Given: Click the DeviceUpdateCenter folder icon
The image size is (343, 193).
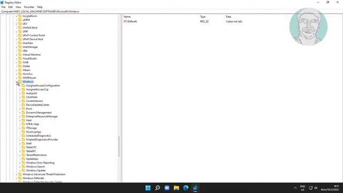Looking at the screenshot, I should [24, 105].
